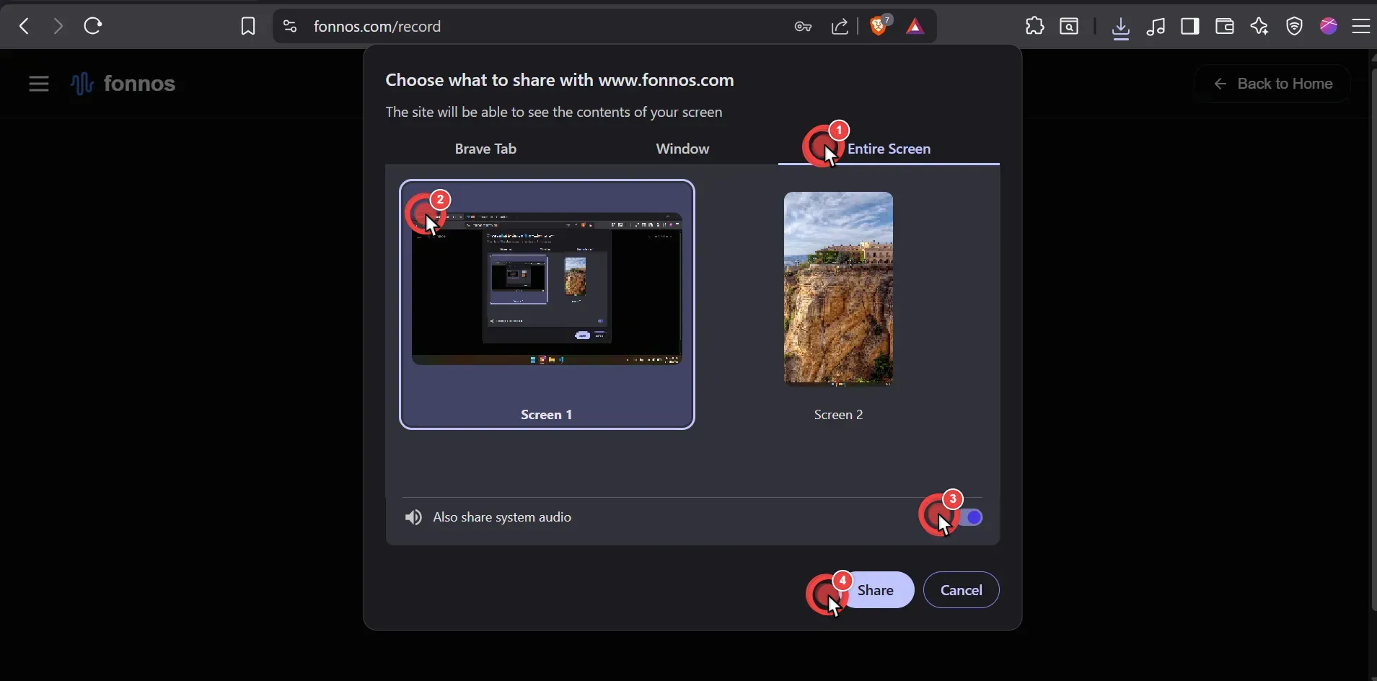Open the Downloads icon in the toolbar
Viewport: 1377px width, 681px height.
click(x=1120, y=27)
